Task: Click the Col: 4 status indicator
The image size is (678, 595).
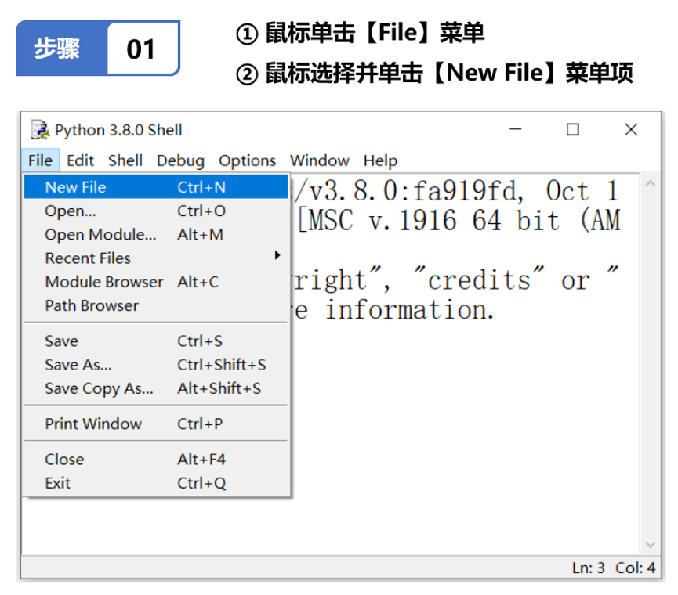Action: 635,568
